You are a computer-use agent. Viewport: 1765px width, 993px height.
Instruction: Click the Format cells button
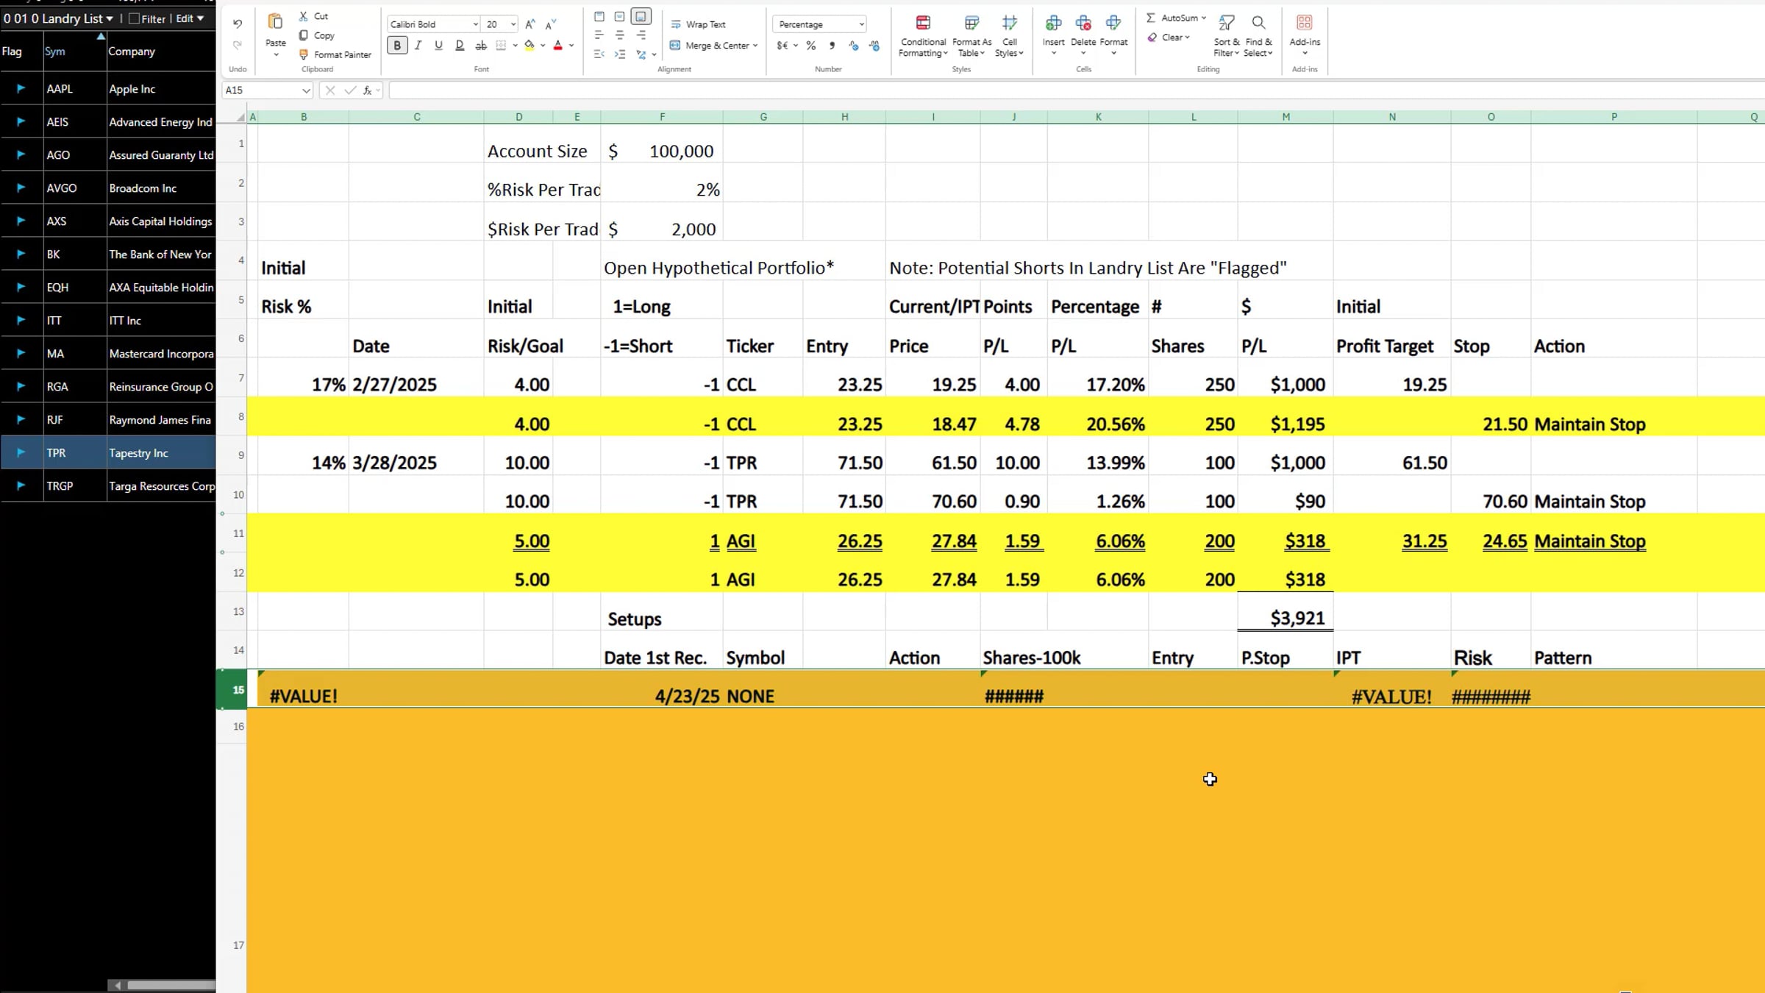point(1113,34)
